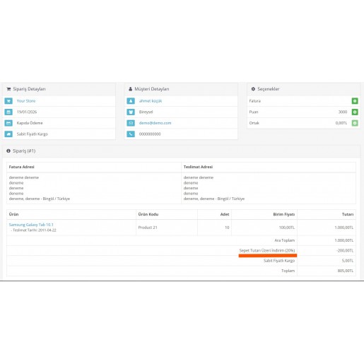364x364 pixels.
Task: Open Samsung Galaxy Tab 10.1 product link
Action: pos(31,225)
